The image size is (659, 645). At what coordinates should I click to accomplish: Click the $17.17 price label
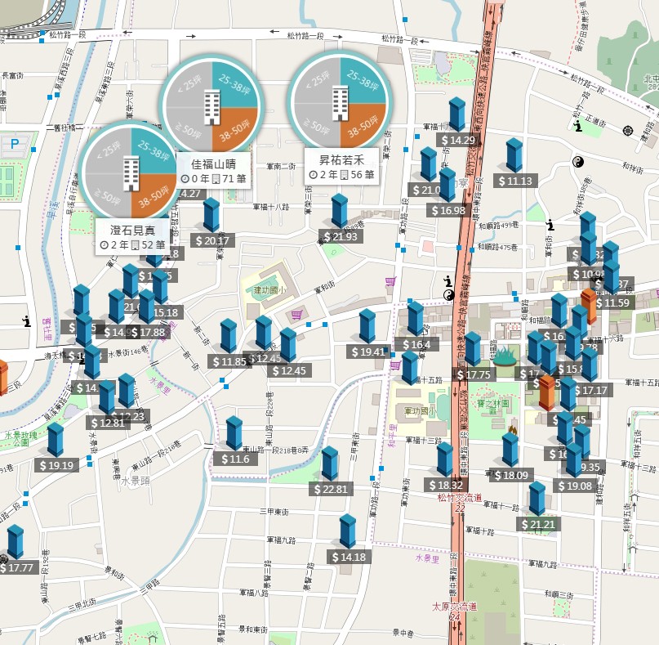(x=592, y=390)
